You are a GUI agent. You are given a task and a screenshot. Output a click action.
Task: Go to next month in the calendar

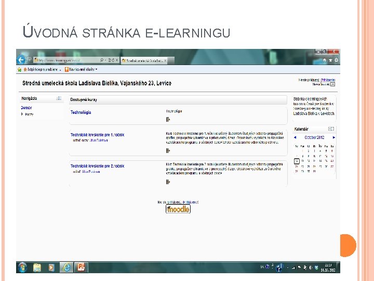[x=333, y=137]
